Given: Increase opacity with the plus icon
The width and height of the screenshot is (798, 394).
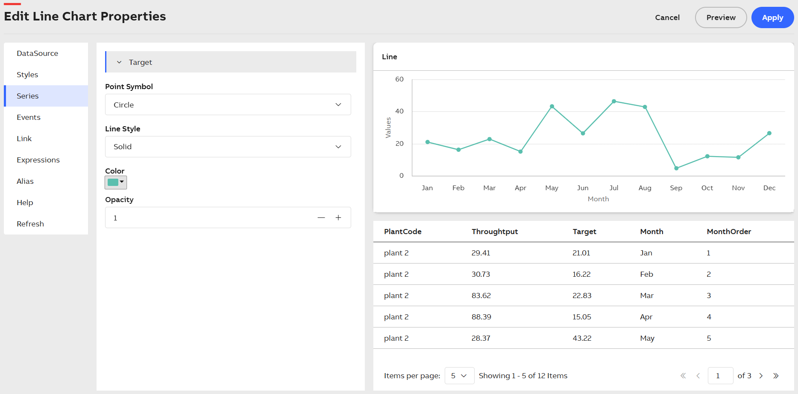Looking at the screenshot, I should [x=338, y=218].
